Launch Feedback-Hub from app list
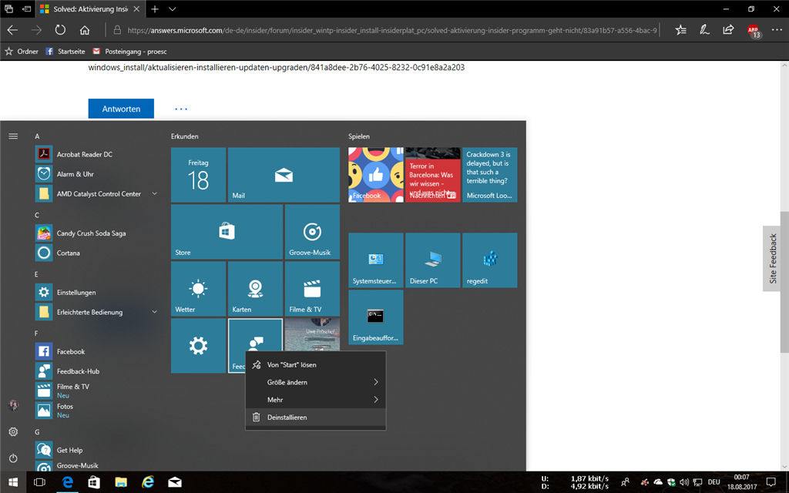Viewport: 789px width, 493px height. (x=96, y=371)
